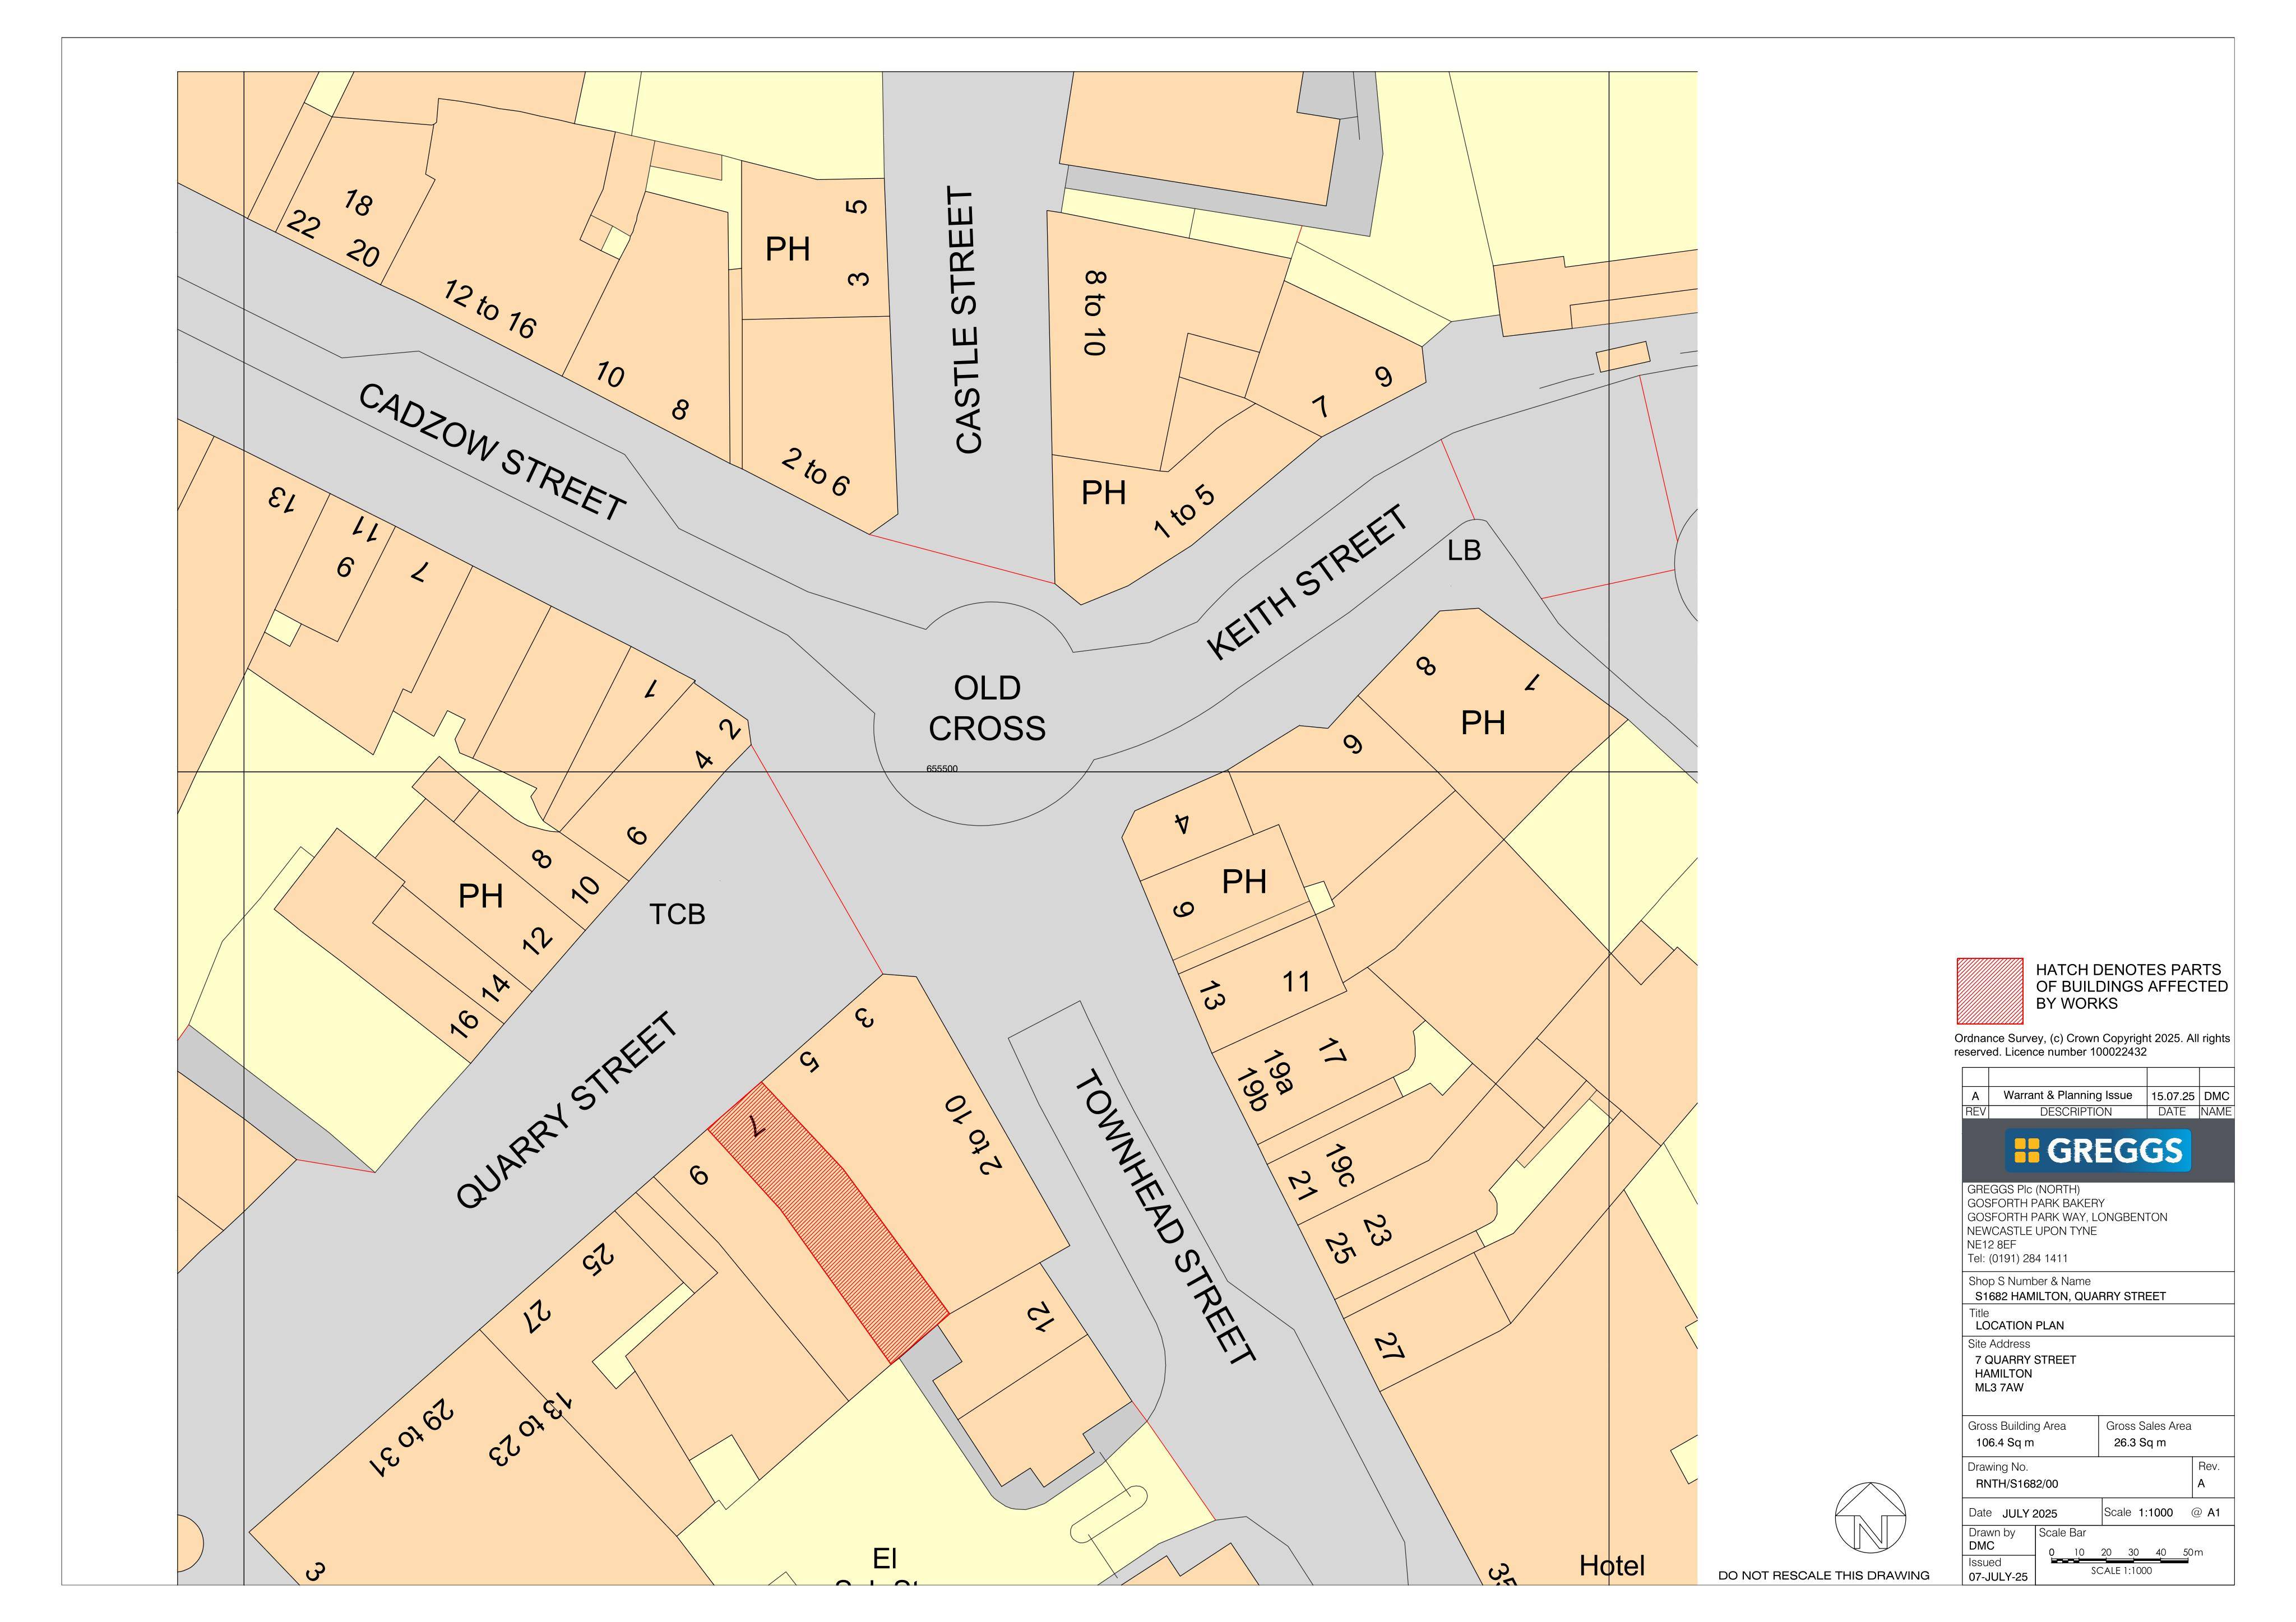Click the '7 QUARRY STREET' site address
Screen dimensions: 2296x1622
2025,1360
